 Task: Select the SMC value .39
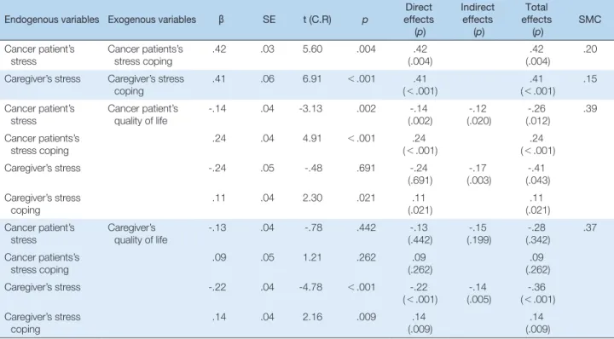point(590,108)
